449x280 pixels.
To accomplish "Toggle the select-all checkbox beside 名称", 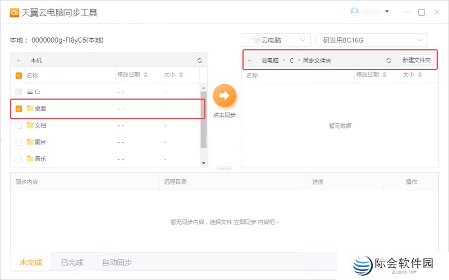I will pyautogui.click(x=19, y=76).
